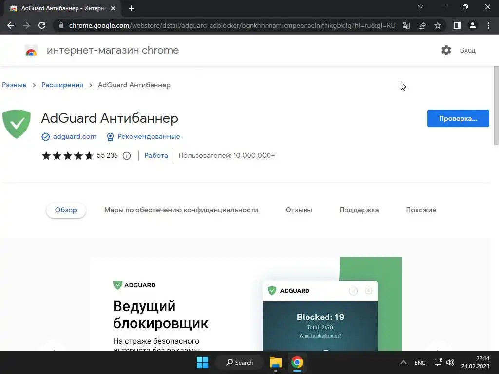This screenshot has width=499, height=374.
Task: Click the featured award ribbon icon
Action: [110, 137]
